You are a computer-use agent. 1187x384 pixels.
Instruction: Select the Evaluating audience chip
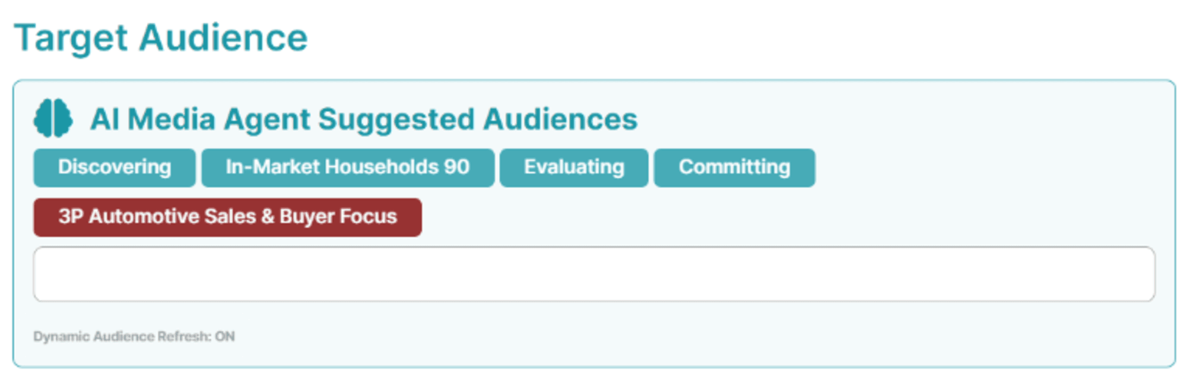point(574,168)
